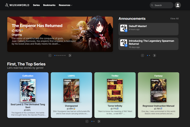The width and height of the screenshot is (190, 127).
Task: Click the 'Ongoing' status under 82%
Action: coord(17,35)
